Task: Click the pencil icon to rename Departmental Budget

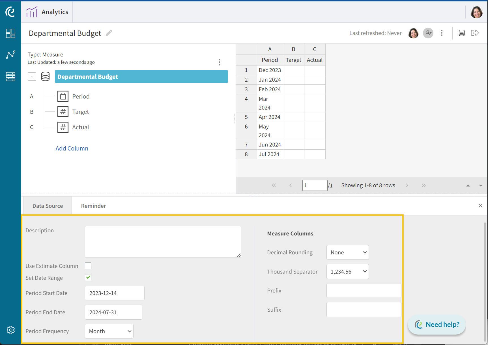Action: pyautogui.click(x=109, y=33)
